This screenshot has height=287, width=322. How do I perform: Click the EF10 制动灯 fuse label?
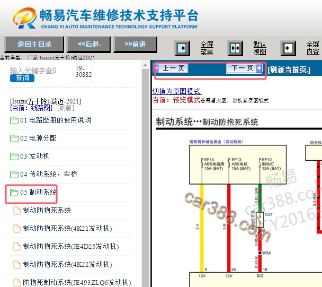tap(271, 164)
